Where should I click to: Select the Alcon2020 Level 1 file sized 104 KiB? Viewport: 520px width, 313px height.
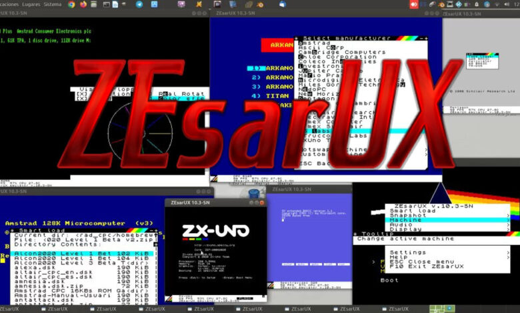[x=81, y=258]
